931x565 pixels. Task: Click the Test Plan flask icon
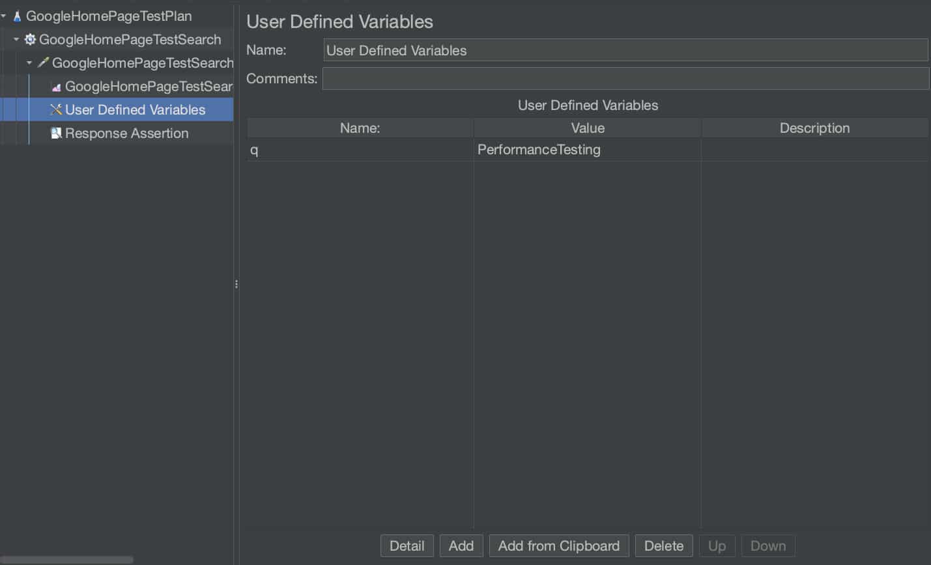17,16
